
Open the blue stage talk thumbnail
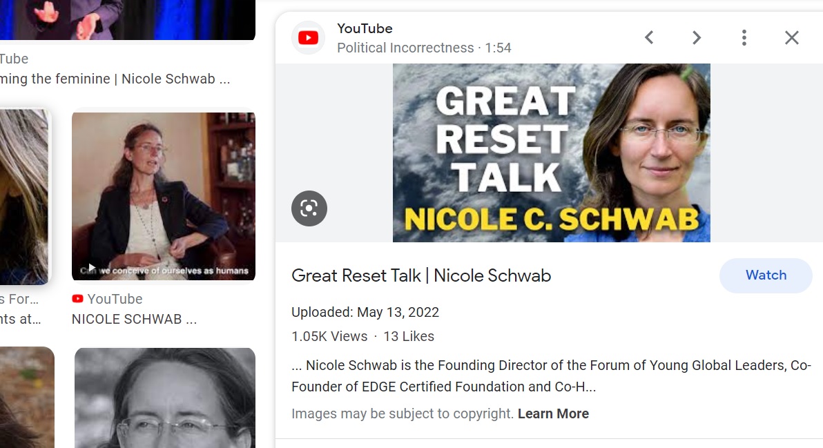(x=128, y=19)
